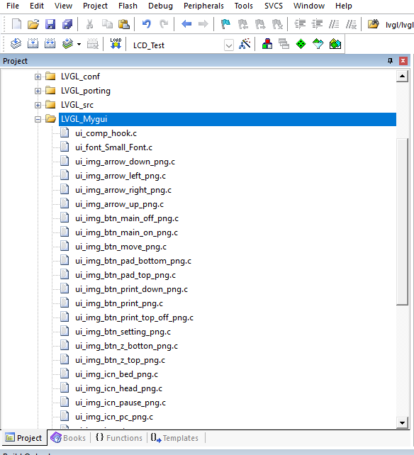Open Batch Build icon
This screenshot has width=414, height=455.
(67, 44)
